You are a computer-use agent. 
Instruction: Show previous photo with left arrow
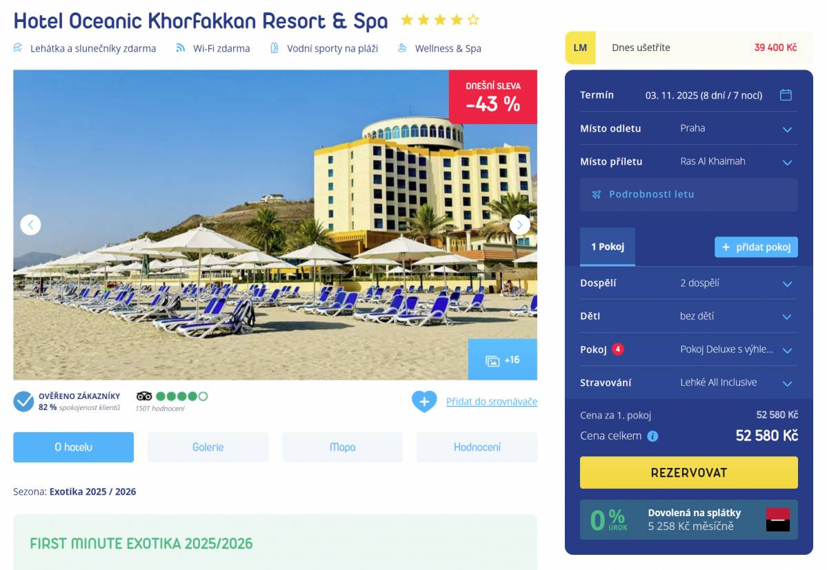pyautogui.click(x=30, y=225)
